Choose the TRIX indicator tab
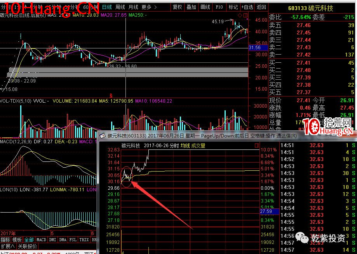This screenshot has height=254, width=357. tap(84, 240)
